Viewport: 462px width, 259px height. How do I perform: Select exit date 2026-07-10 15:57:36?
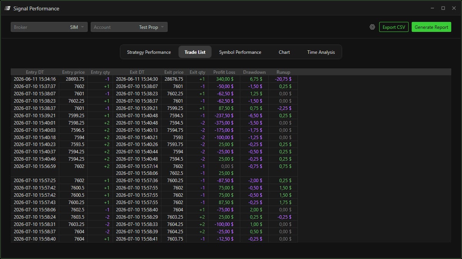coord(137,181)
